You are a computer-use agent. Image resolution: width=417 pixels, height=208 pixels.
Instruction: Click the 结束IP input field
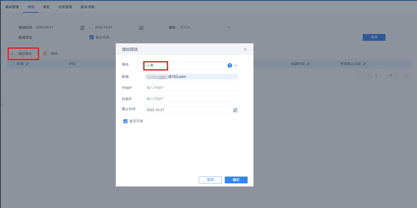tap(192, 99)
